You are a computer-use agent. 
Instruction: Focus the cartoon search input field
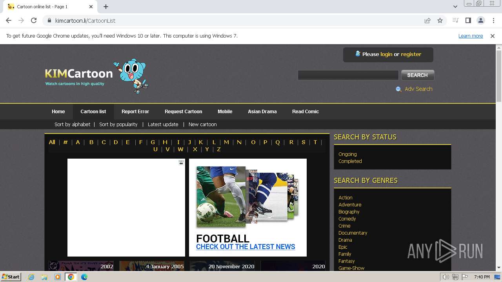(348, 75)
